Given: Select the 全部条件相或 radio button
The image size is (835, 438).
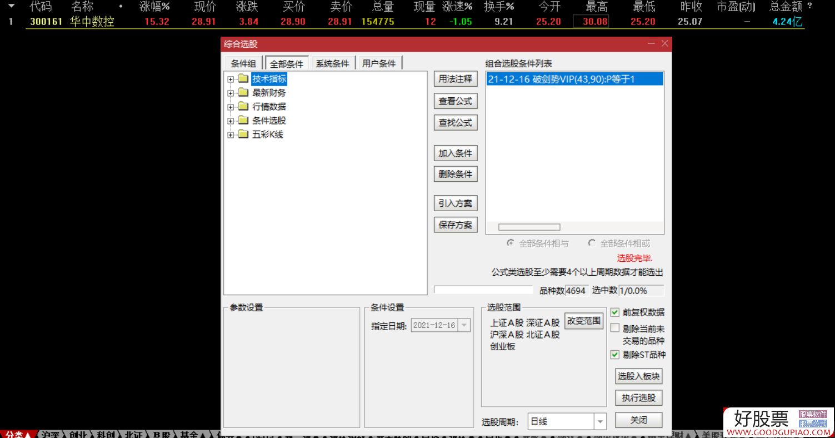Looking at the screenshot, I should click(x=592, y=243).
